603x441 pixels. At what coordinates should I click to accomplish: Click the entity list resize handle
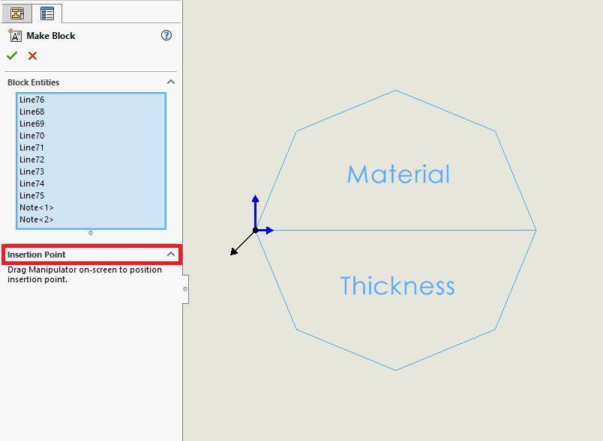point(91,233)
